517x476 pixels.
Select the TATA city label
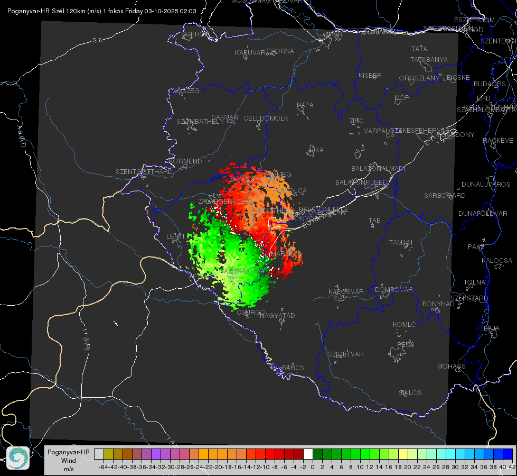click(x=419, y=49)
